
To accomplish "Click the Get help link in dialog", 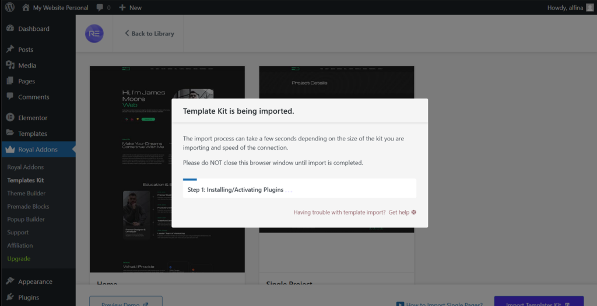I will (402, 213).
